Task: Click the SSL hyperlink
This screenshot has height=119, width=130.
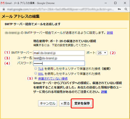Action: pyautogui.click(x=41, y=74)
